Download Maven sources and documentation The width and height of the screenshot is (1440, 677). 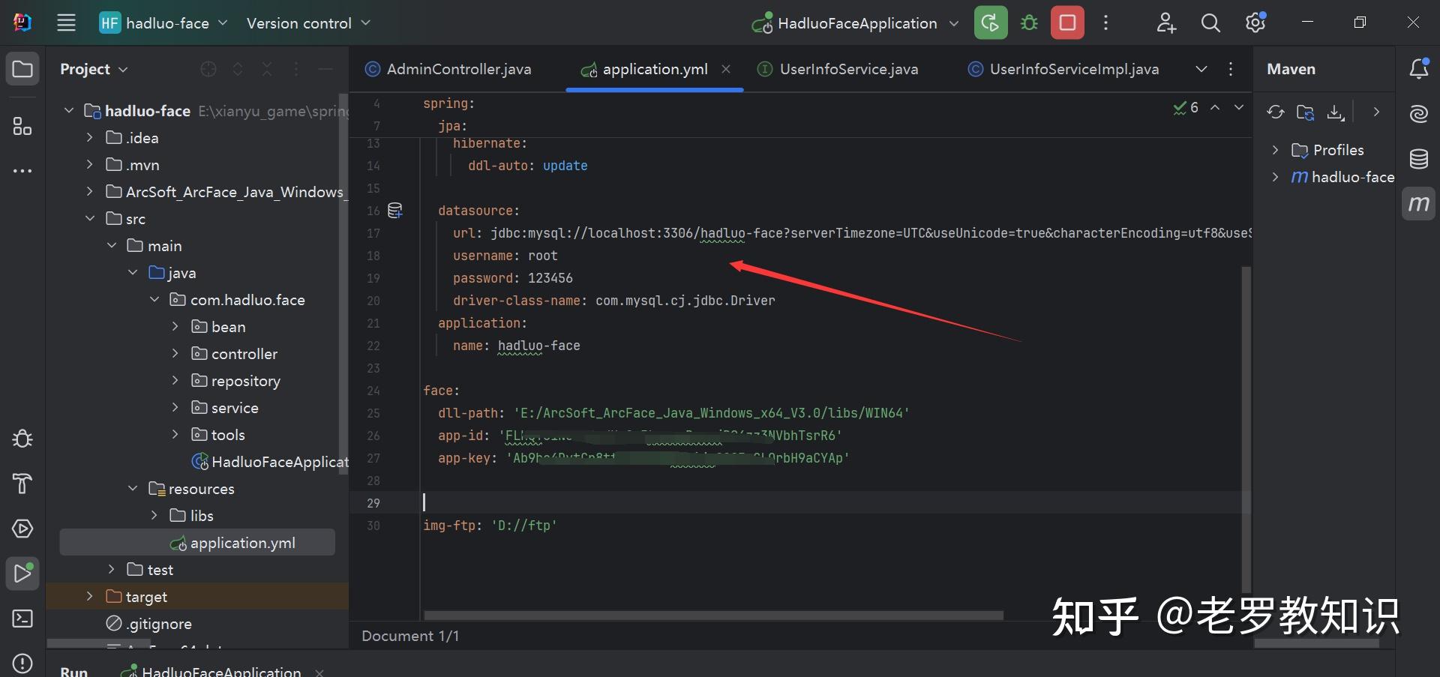coord(1335,112)
